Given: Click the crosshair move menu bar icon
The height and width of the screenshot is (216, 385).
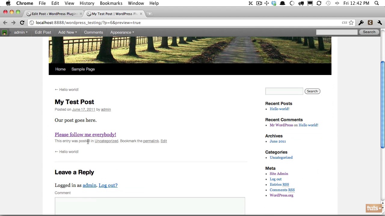Looking at the screenshot, I should 266,3.
